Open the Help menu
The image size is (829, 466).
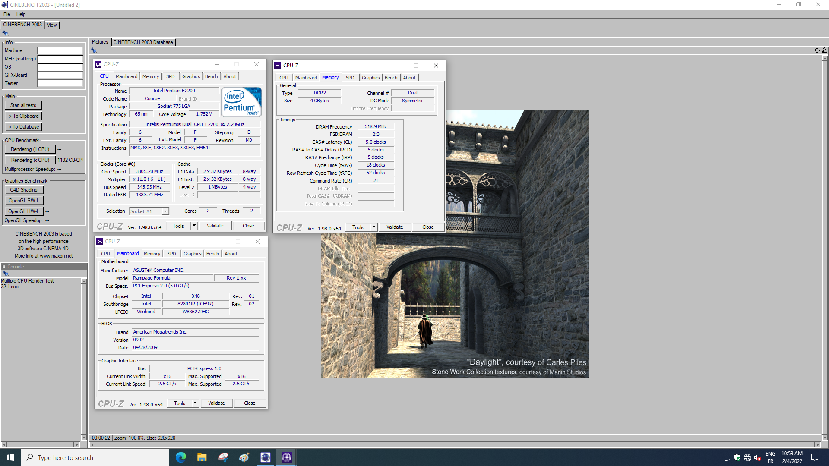point(21,14)
